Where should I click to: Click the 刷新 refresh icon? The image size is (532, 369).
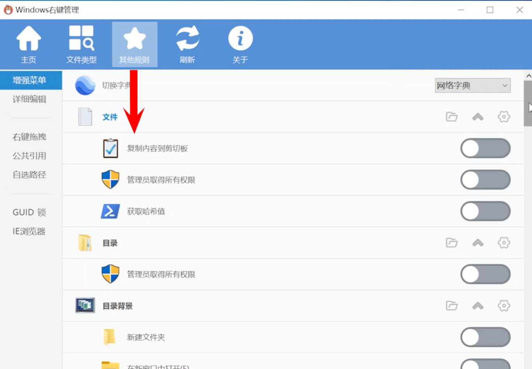(187, 44)
